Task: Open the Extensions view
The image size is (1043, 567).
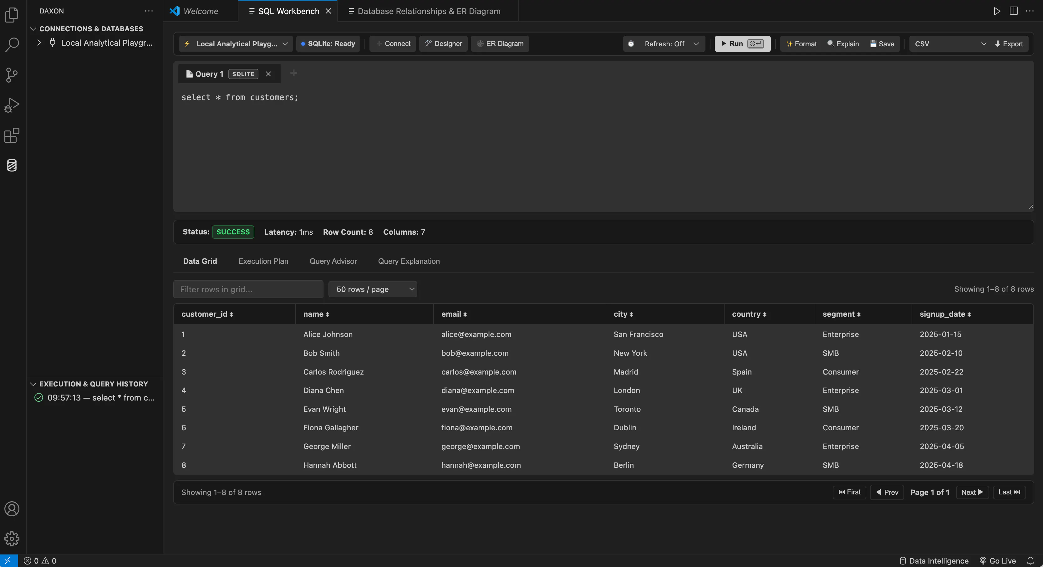Action: pyautogui.click(x=12, y=135)
